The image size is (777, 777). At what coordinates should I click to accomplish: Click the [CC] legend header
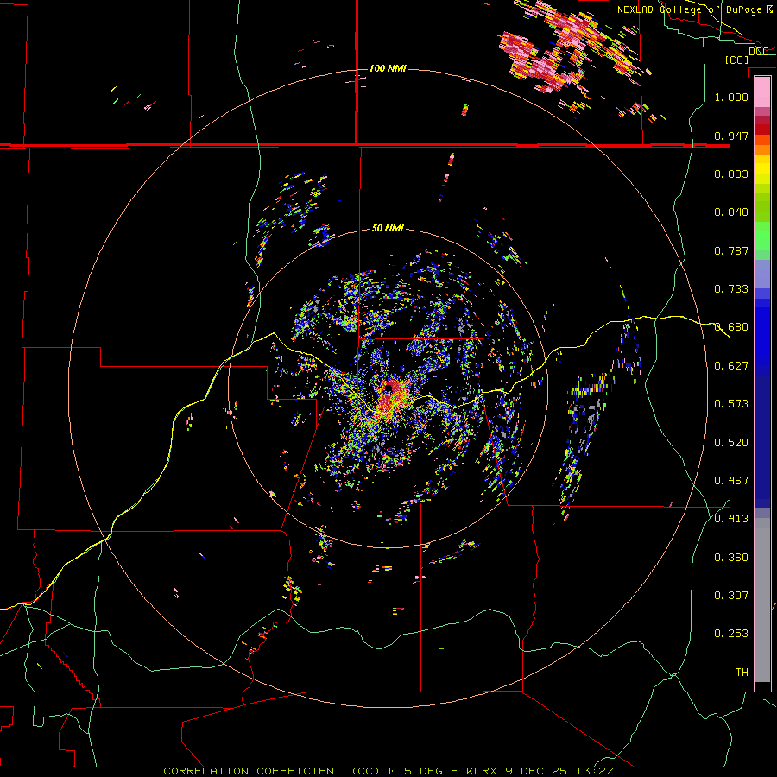[x=736, y=60]
